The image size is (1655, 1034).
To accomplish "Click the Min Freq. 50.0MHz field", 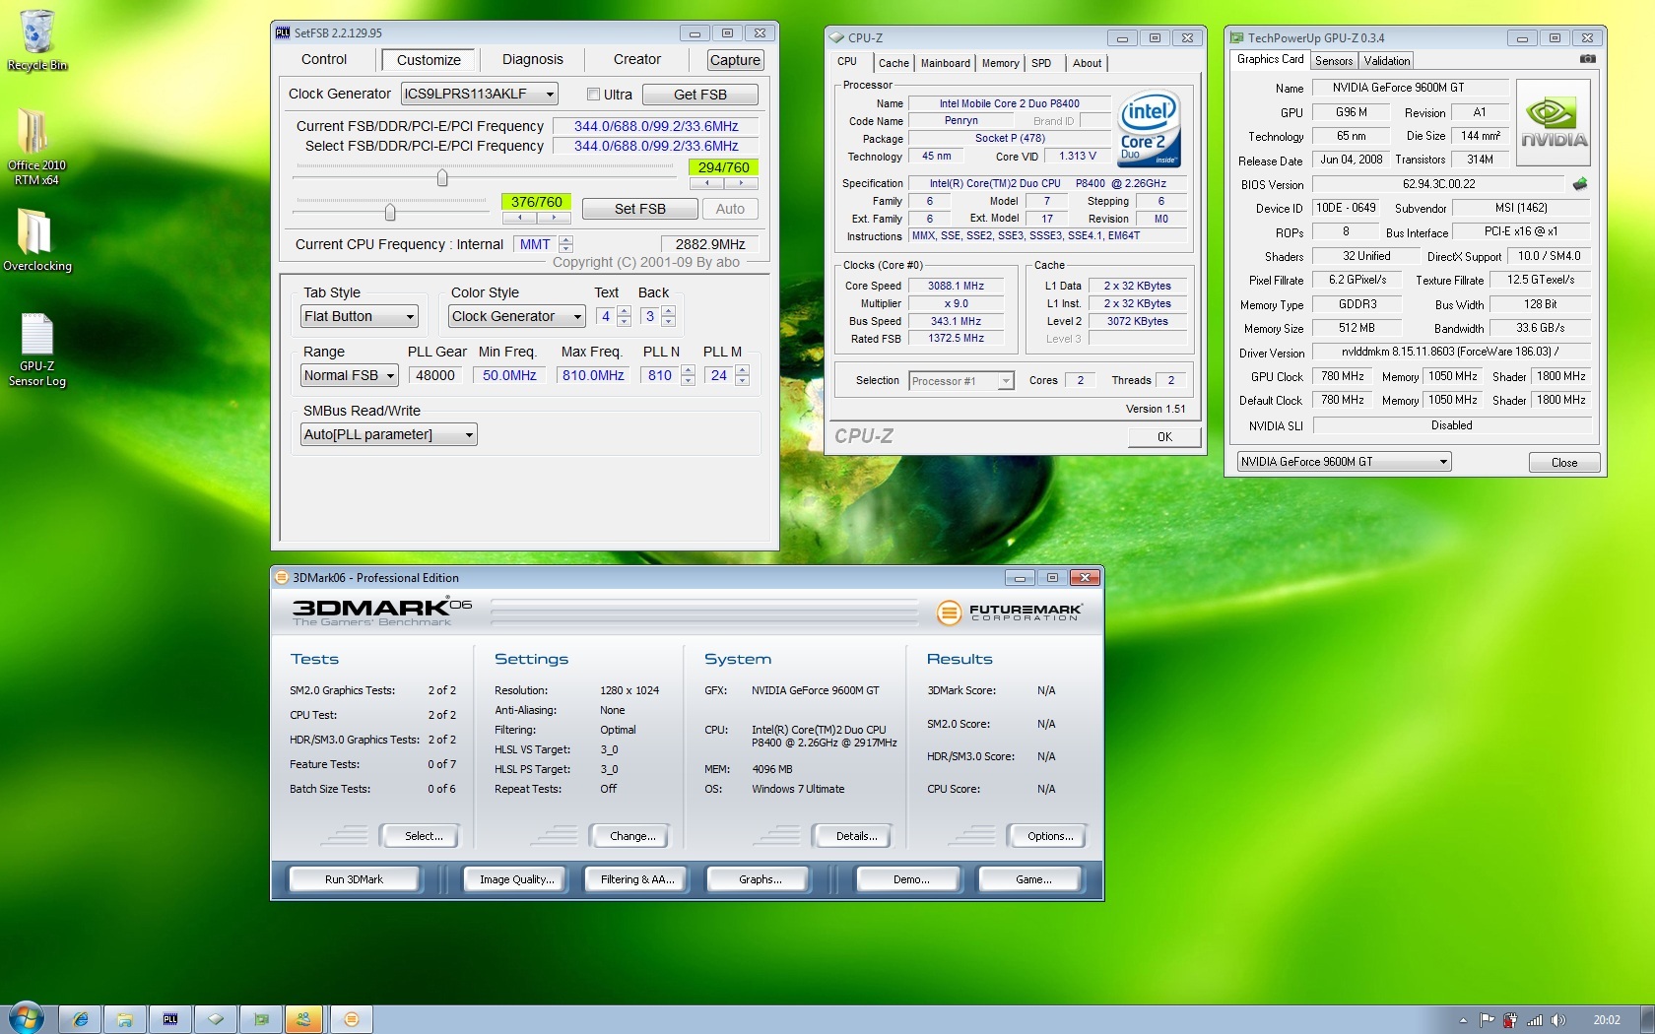I will click(x=509, y=375).
